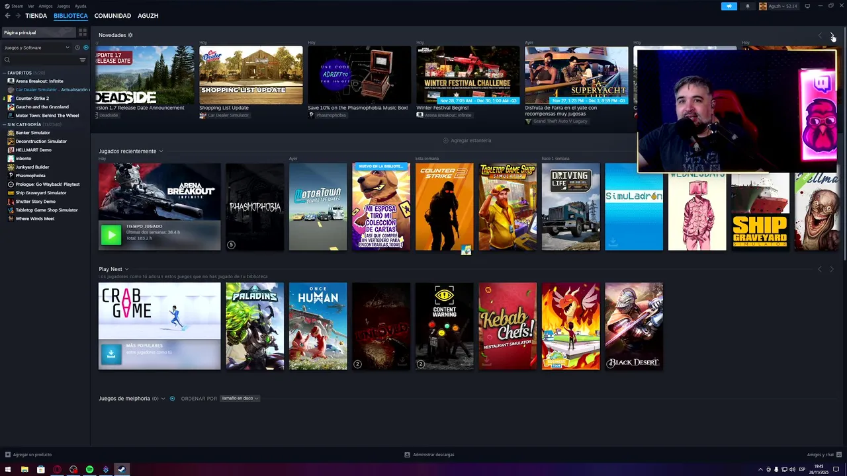This screenshot has height=476, width=847.
Task: Open the notifications bell
Action: coord(748,6)
